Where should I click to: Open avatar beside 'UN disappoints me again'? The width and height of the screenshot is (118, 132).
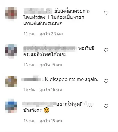coord(11,81)
